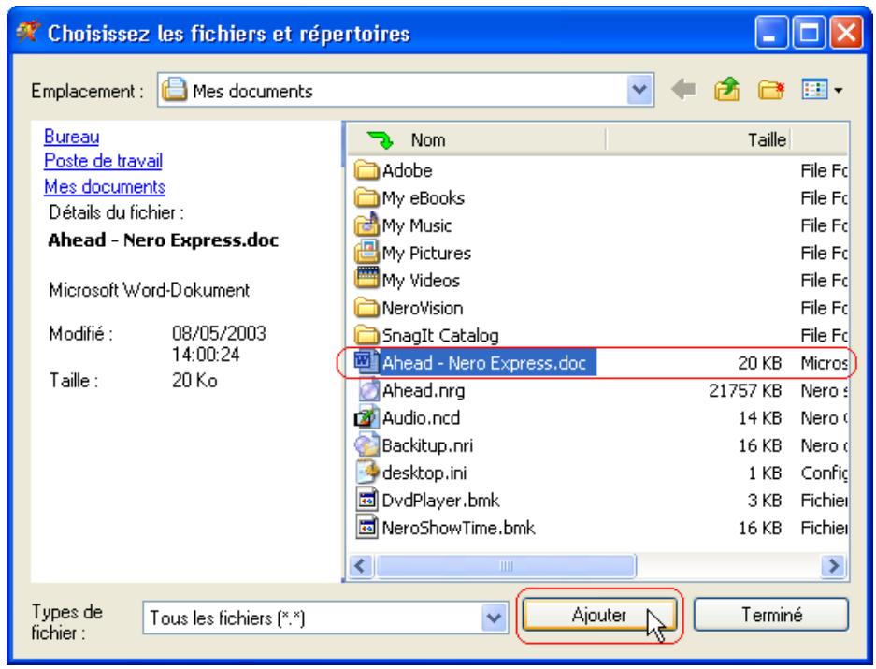Image resolution: width=876 pixels, height=669 pixels.
Task: Click the Back arrow toolbar icon
Action: (x=683, y=89)
